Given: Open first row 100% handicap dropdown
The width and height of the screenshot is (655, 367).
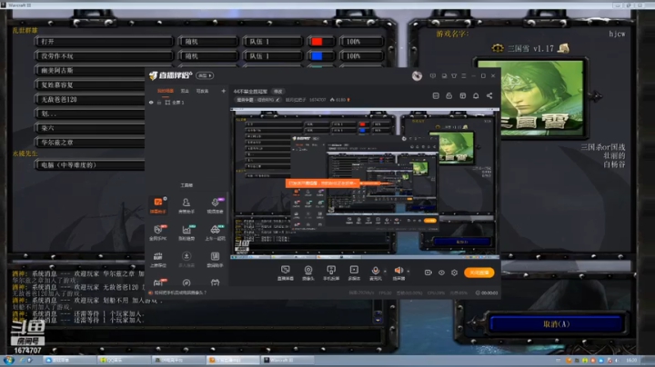Looking at the screenshot, I should point(361,42).
